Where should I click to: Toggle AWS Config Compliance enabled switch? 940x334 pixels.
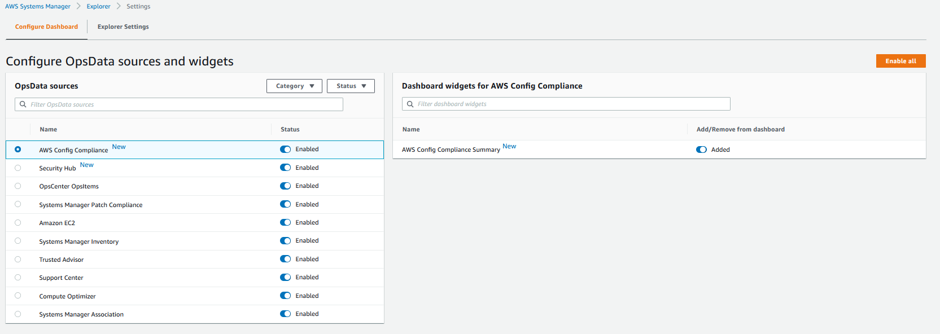pos(286,150)
